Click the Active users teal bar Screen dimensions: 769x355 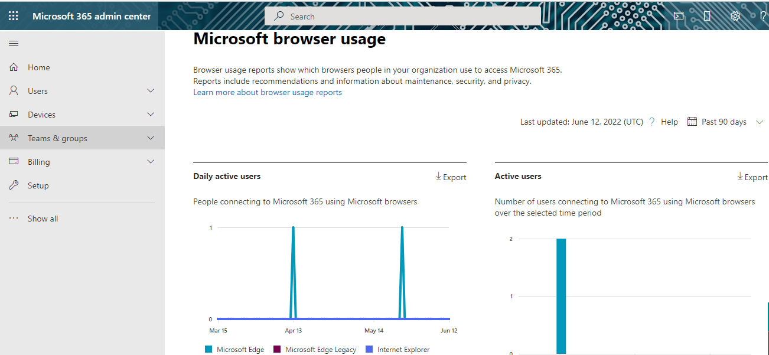pos(561,296)
